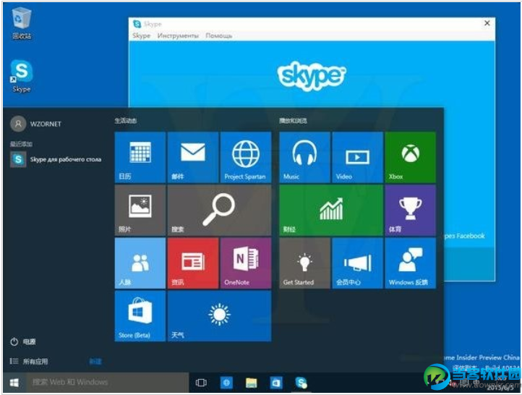Open the Weather (天气) tile
This screenshot has height=395, width=522.
pos(219,316)
